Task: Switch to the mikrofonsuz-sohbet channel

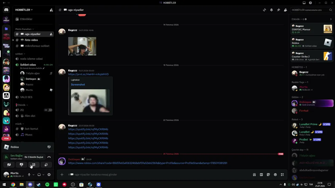Action: 34,46
